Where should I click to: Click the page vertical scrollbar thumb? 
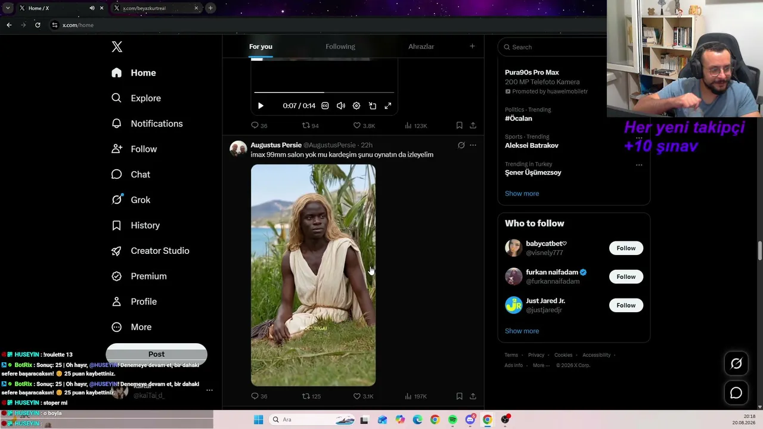pos(759,250)
